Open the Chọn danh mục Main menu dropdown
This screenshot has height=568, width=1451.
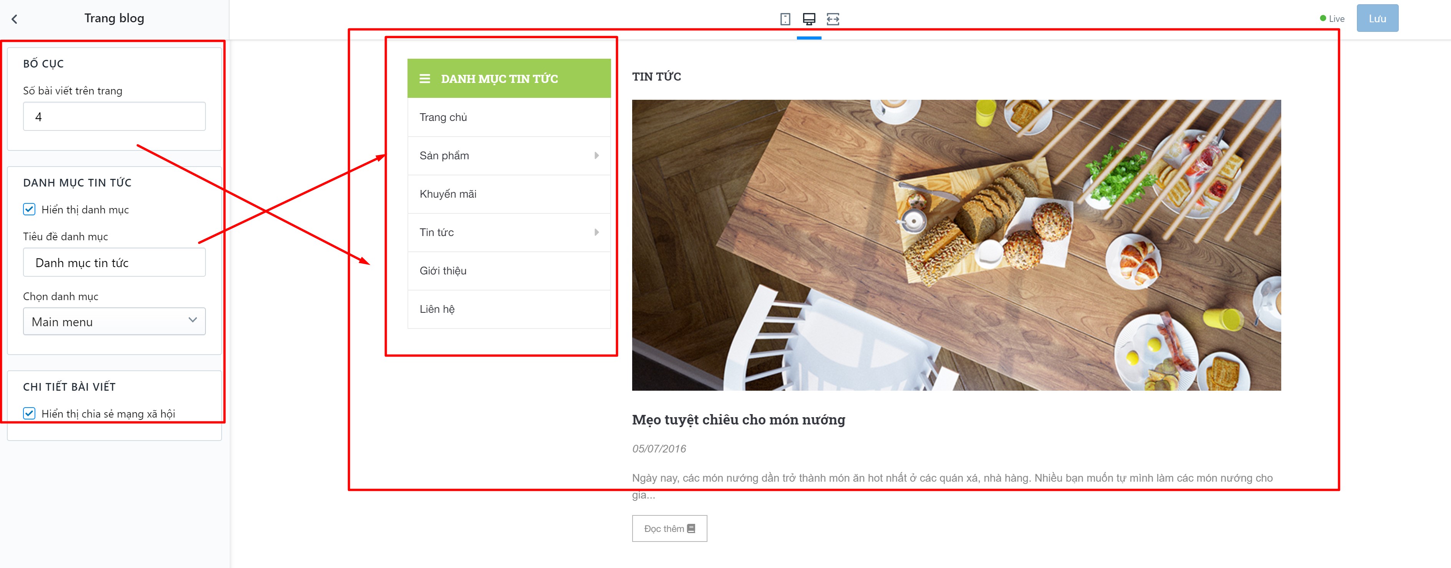(114, 322)
